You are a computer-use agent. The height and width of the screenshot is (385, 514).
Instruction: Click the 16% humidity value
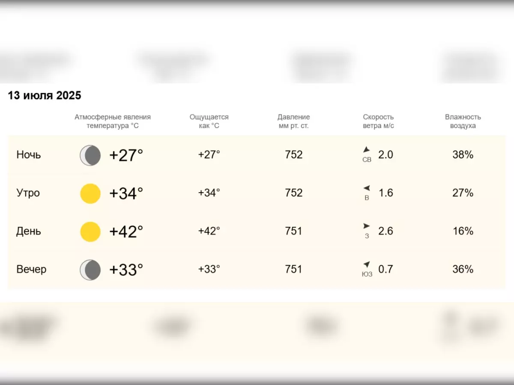click(463, 231)
